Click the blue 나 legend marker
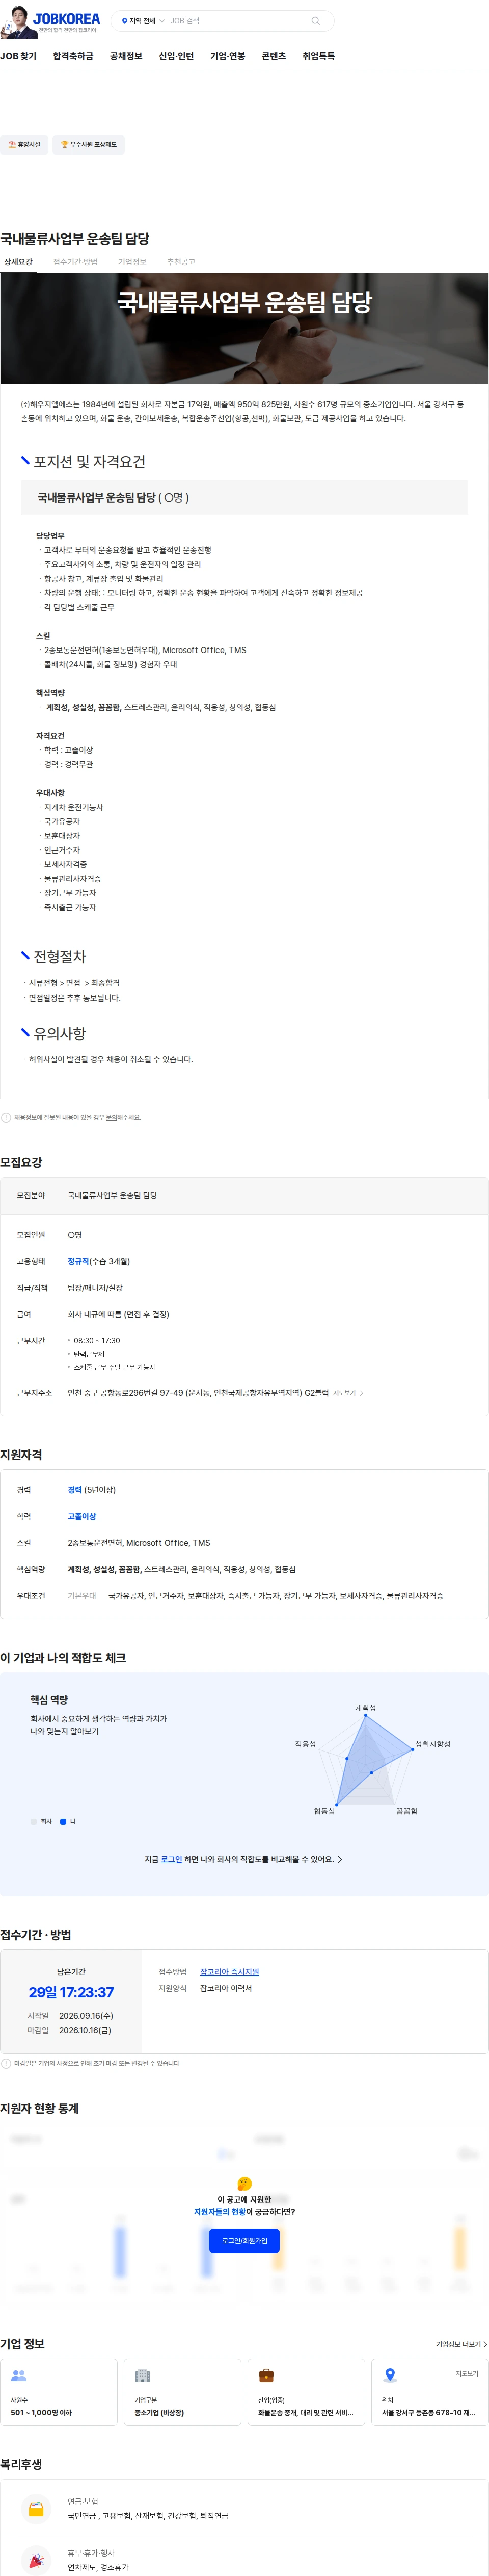 63,1821
